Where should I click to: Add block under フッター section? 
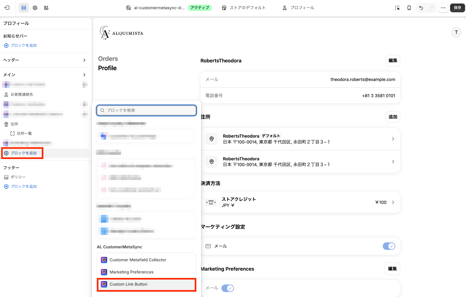(x=20, y=186)
